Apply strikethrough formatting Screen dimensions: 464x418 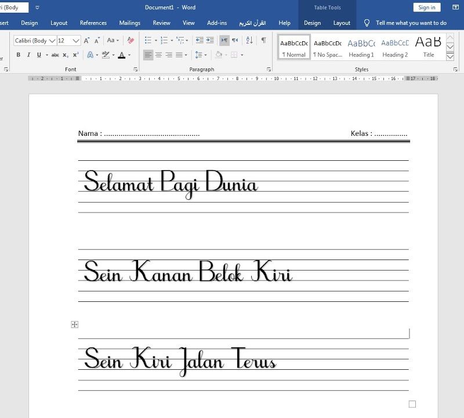[x=55, y=55]
